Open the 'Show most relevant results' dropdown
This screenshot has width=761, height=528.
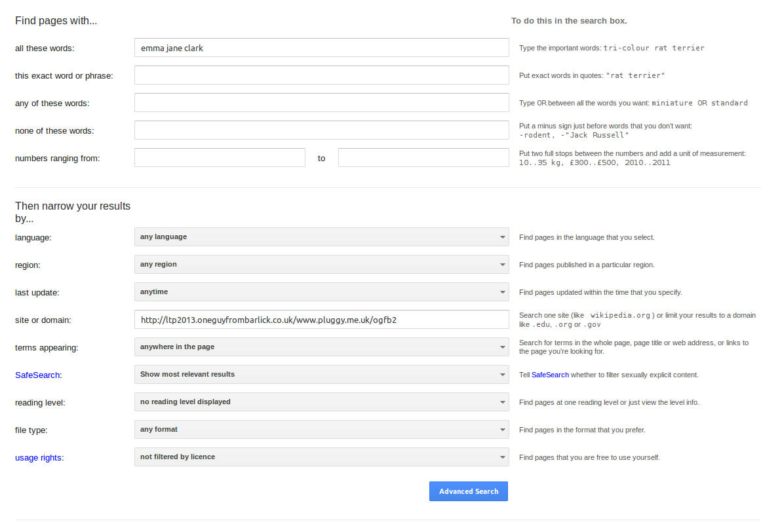tap(321, 375)
